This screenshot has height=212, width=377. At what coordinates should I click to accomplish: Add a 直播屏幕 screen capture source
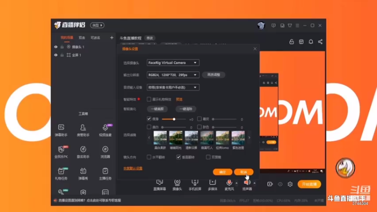coord(159,185)
